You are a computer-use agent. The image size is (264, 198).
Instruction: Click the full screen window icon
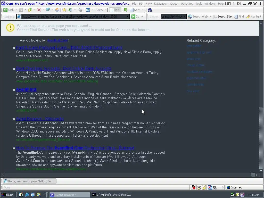click(x=88, y=10)
